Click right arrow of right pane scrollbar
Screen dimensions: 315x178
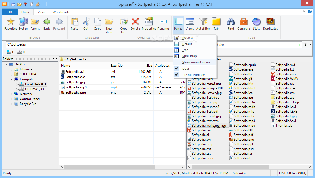pos(310,166)
